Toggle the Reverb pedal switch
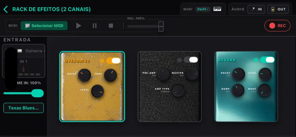 point(267,60)
